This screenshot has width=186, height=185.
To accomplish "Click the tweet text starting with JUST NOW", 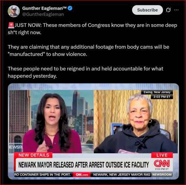I will (x=92, y=29).
